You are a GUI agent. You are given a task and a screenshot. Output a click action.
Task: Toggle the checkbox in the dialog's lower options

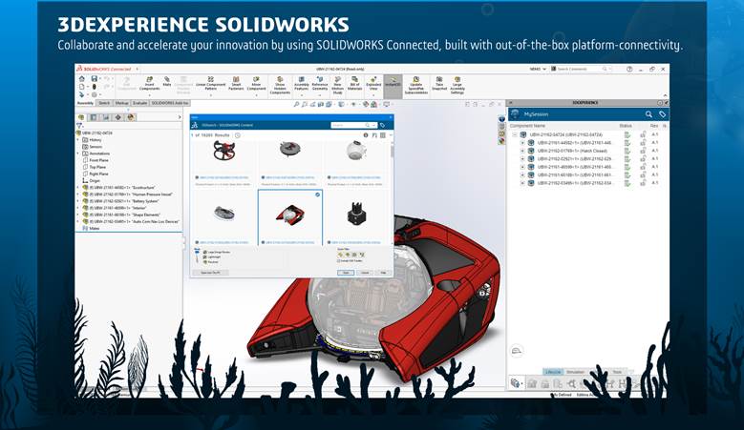point(339,260)
